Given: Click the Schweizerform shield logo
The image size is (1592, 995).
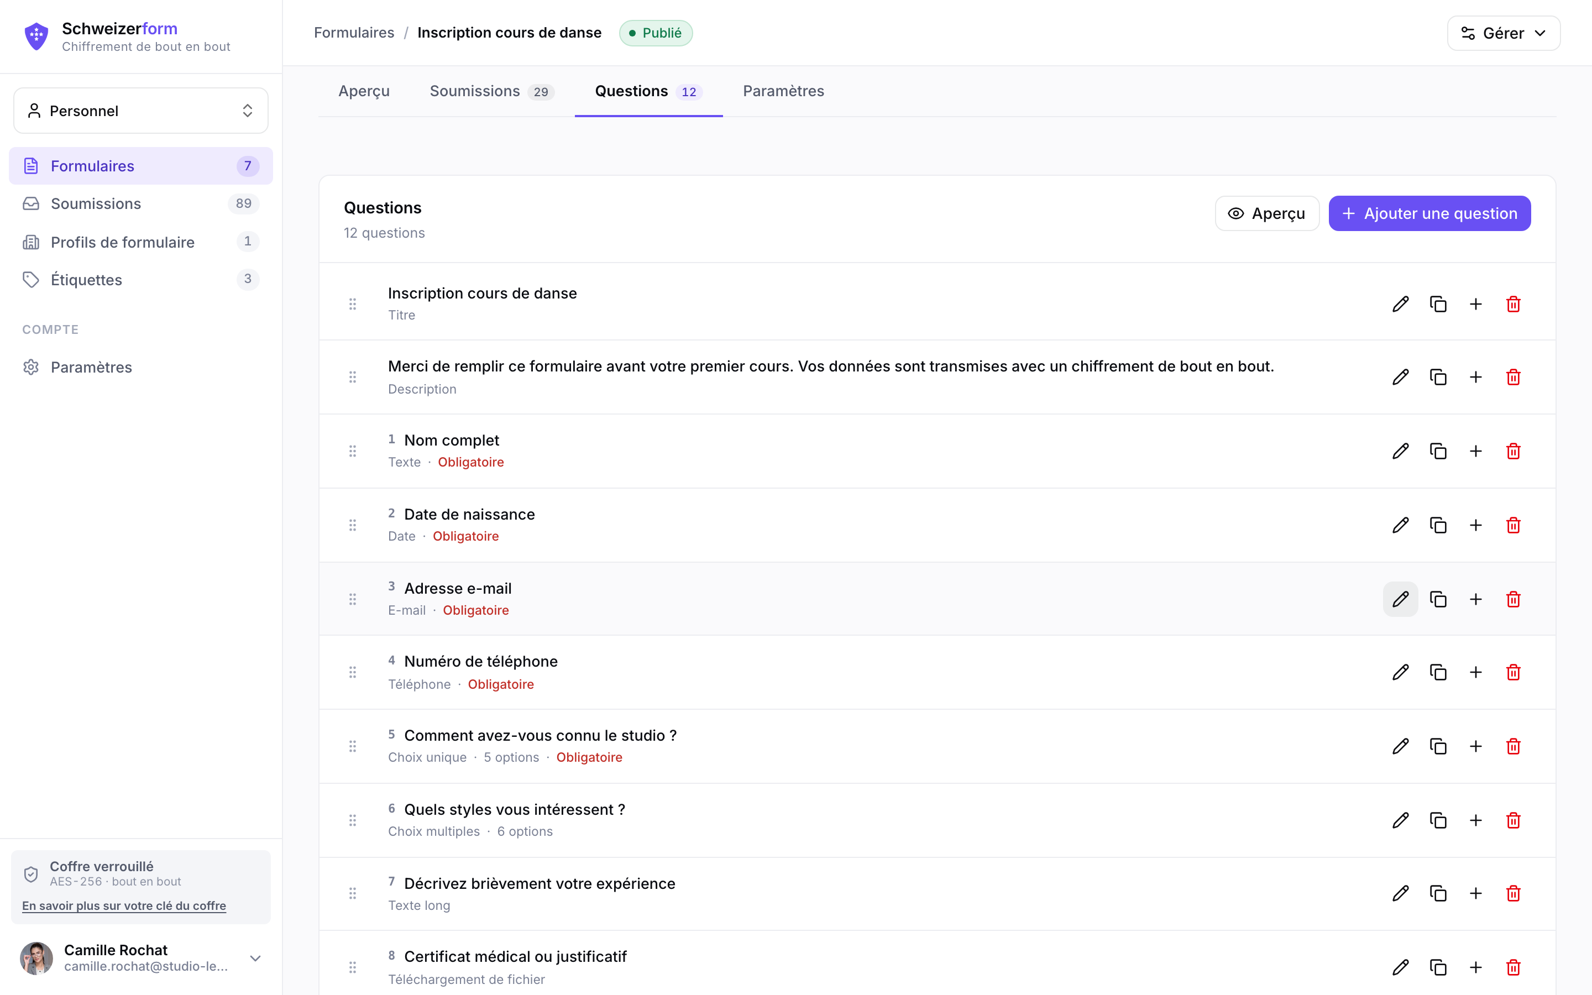Looking at the screenshot, I should coord(36,36).
